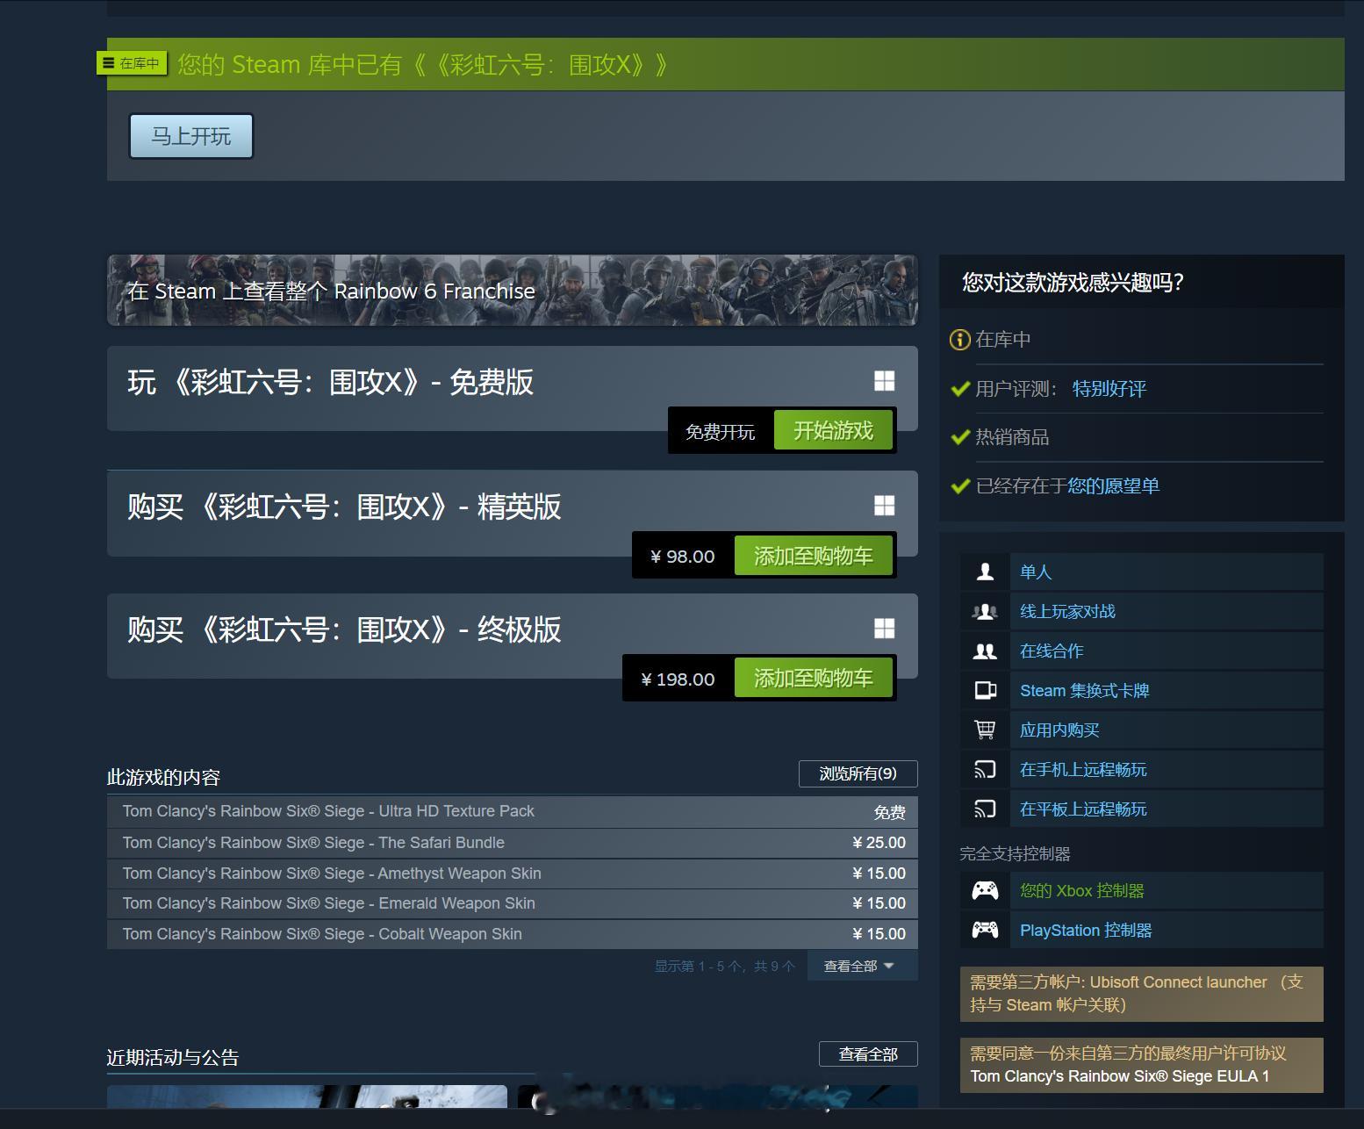Viewport: 1364px width, 1129px height.
Task: Click Ubisoft Connect launcher account notice
Action: pyautogui.click(x=1141, y=994)
